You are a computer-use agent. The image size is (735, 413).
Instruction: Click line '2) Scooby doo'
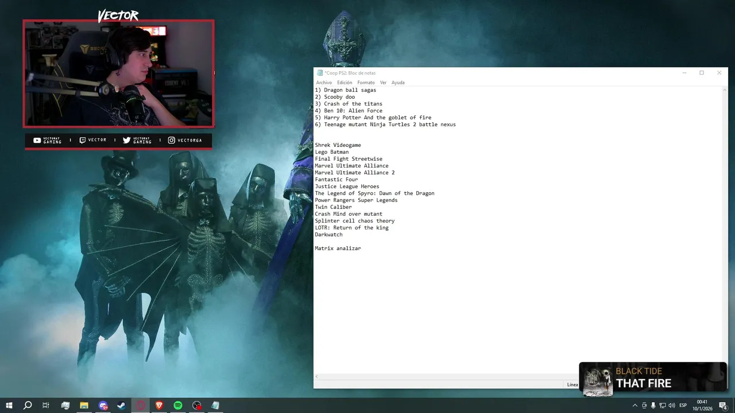[335, 97]
